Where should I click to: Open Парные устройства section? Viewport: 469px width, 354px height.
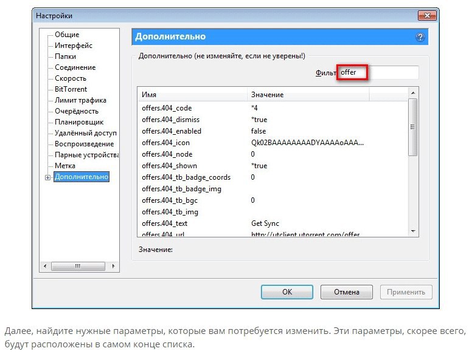tap(86, 155)
